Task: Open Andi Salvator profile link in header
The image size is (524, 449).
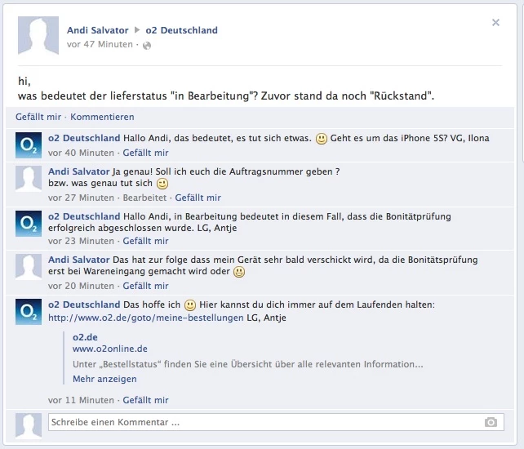Action: click(98, 30)
